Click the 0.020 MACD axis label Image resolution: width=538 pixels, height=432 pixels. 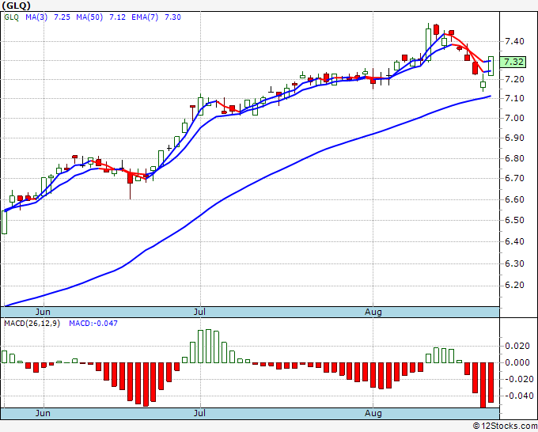[x=517, y=346]
